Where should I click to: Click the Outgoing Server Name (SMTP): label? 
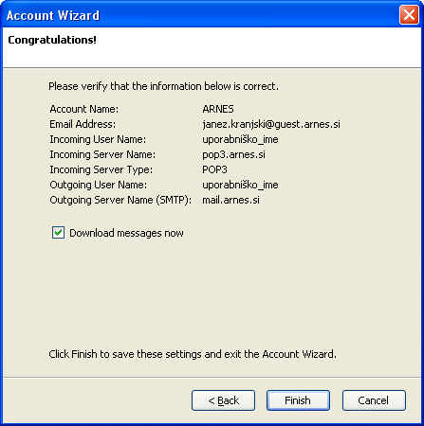120,200
